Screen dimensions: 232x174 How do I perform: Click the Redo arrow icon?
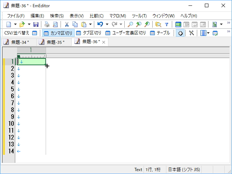click(114, 24)
